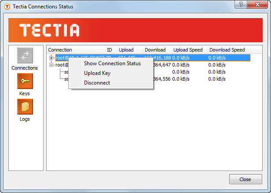Sort by the ID column header
The width and height of the screenshot is (271, 193).
(x=111, y=50)
